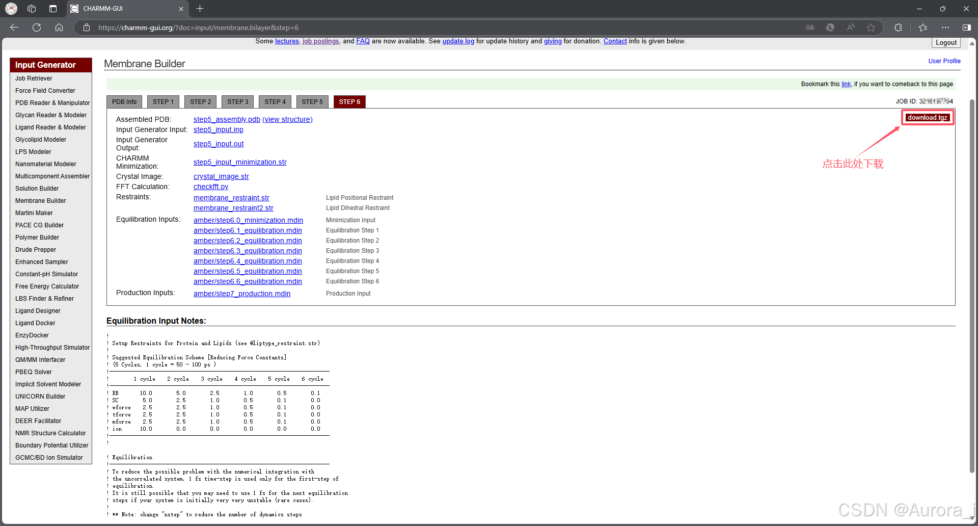This screenshot has height=526, width=978.
Task: Open the update log link
Action: pyautogui.click(x=458, y=41)
